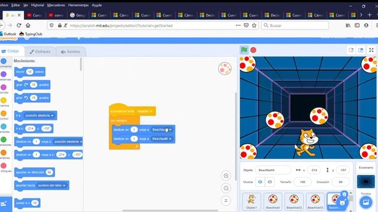The width and height of the screenshot is (378, 212).
Task: Select Sensores light blue category circle
Action: pyautogui.click(x=4, y=127)
